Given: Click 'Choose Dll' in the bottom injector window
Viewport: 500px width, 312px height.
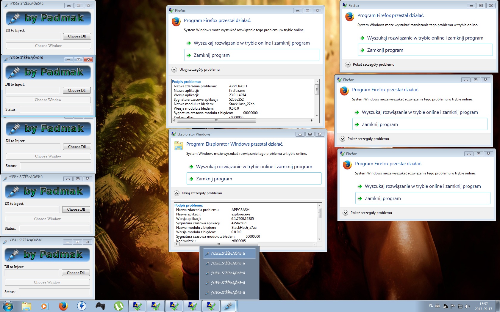Looking at the screenshot, I should coord(76,273).
